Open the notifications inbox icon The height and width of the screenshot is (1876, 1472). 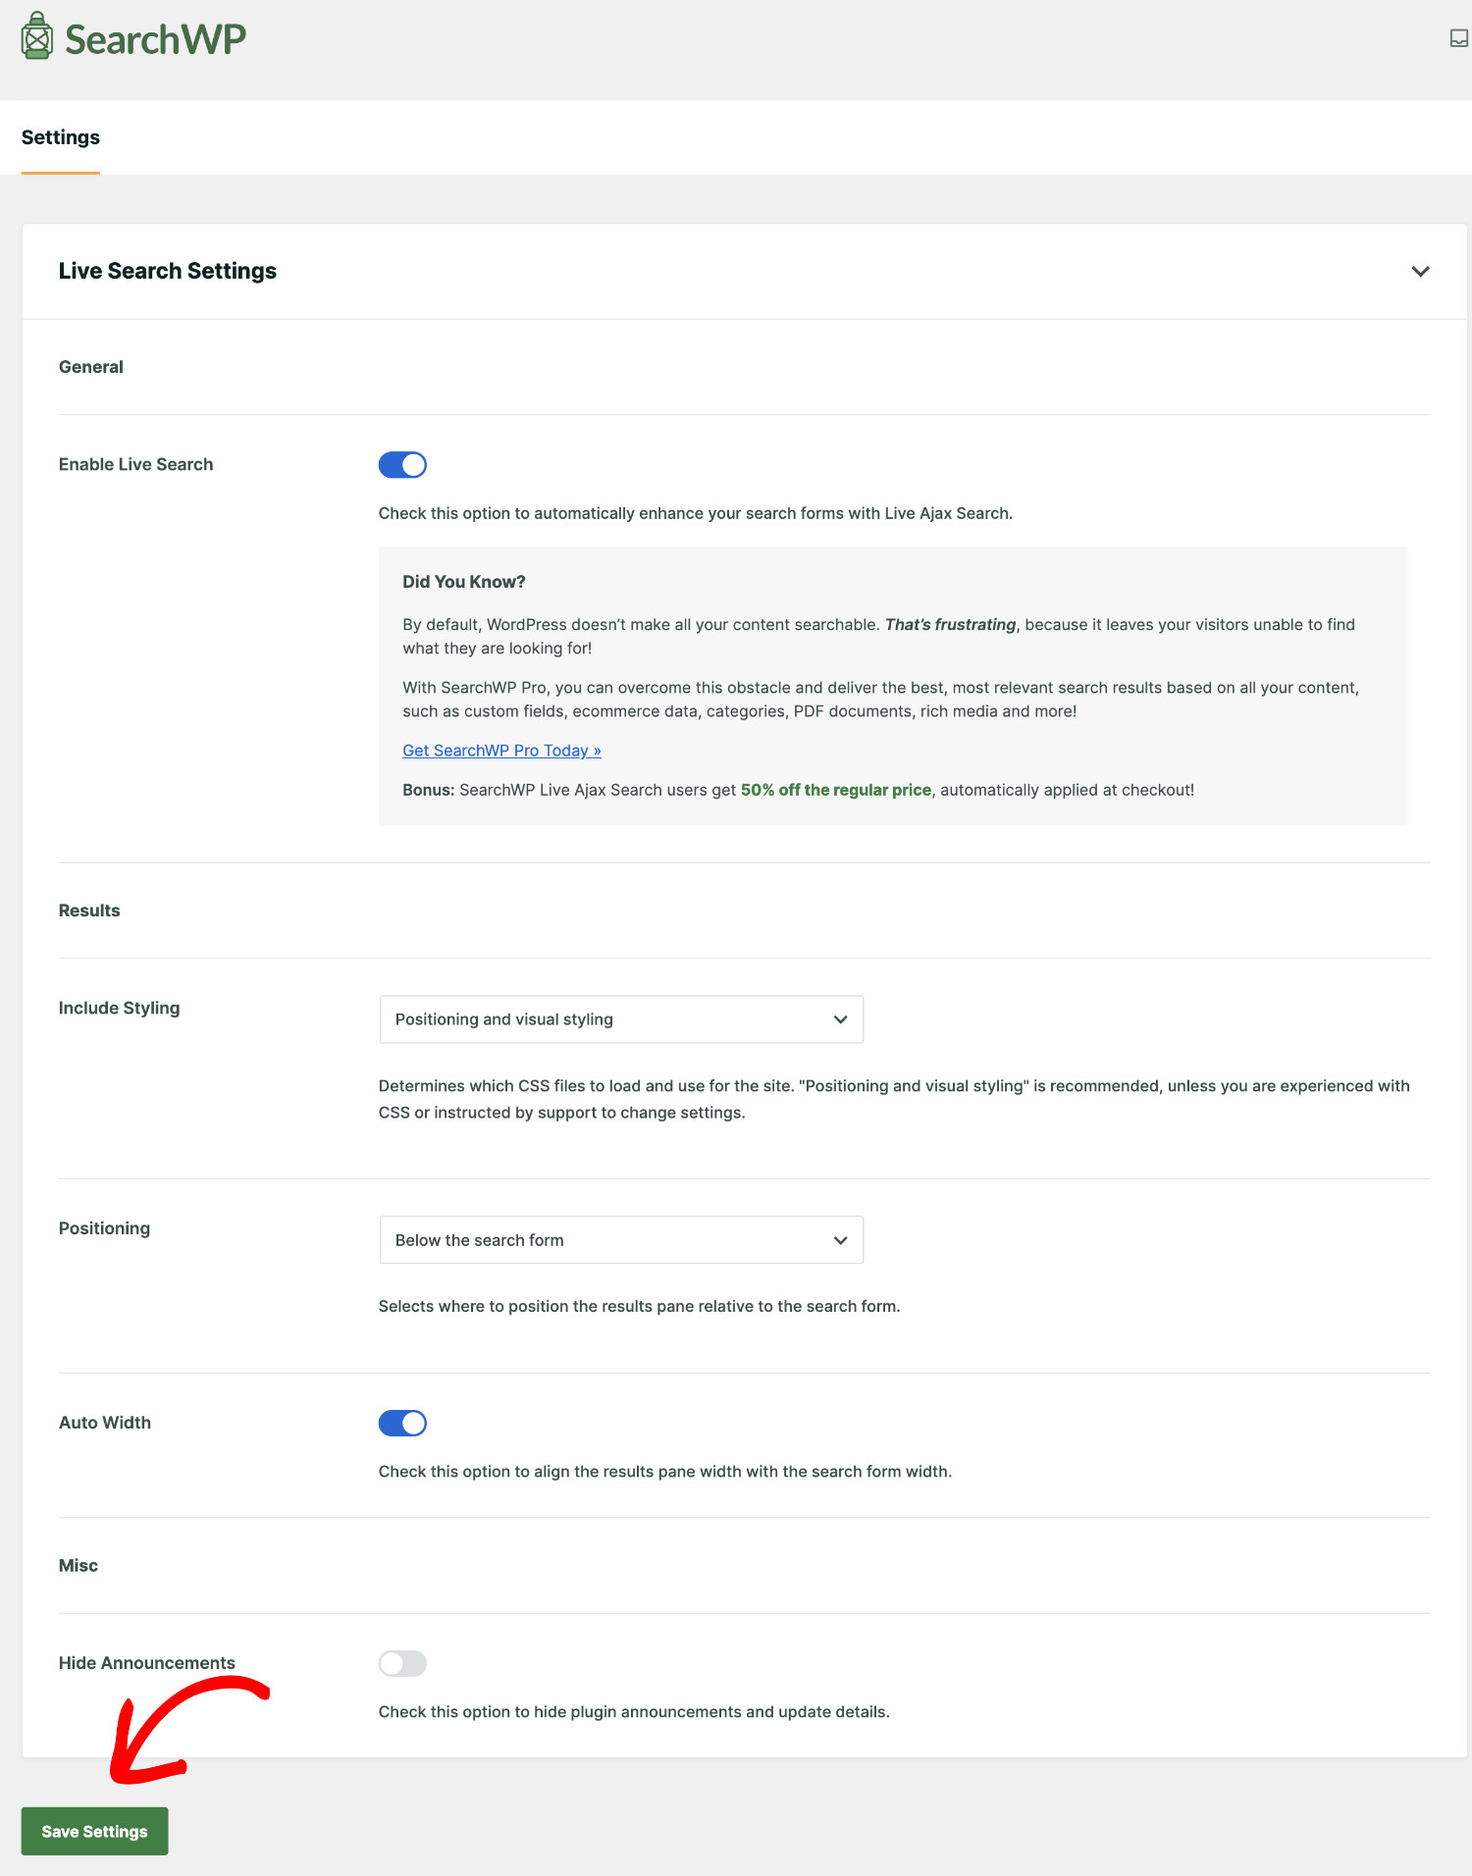pyautogui.click(x=1459, y=38)
